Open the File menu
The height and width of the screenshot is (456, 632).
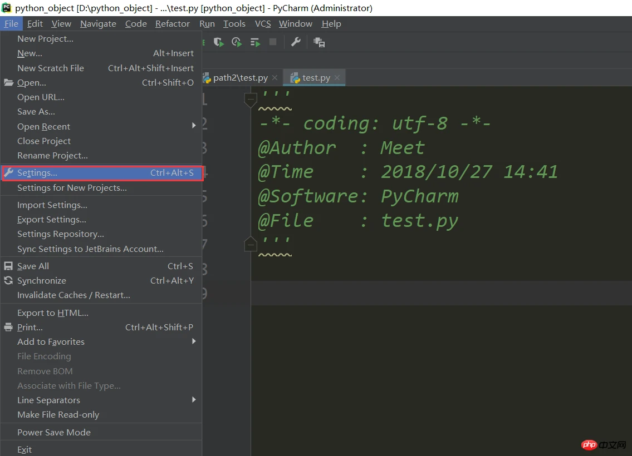11,24
